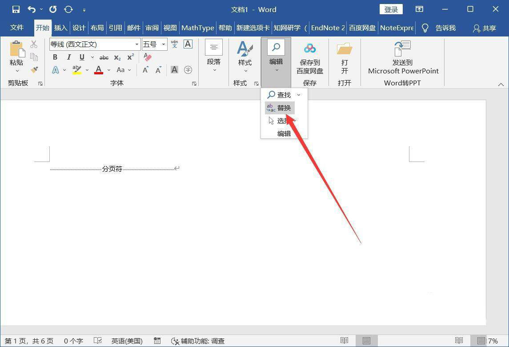Click the Subscript icon

116,57
